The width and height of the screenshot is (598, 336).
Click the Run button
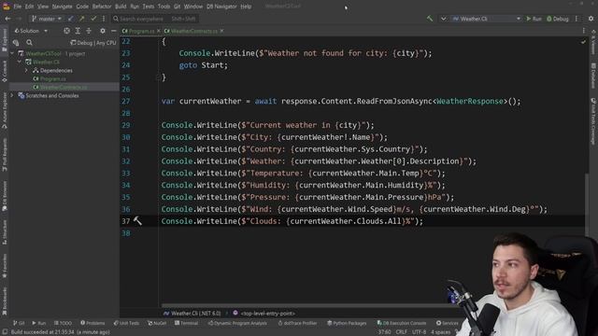pyautogui.click(x=534, y=19)
